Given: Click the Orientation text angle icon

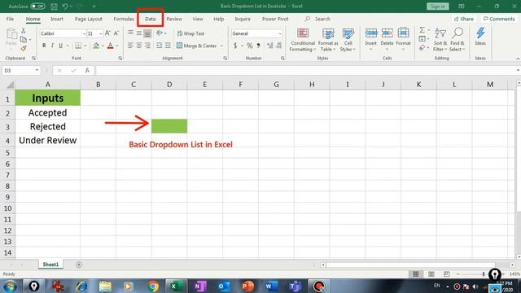Looking at the screenshot, I should click(160, 33).
